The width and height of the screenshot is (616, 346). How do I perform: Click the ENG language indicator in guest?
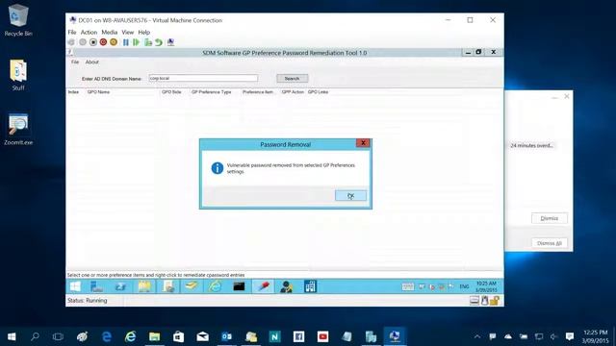[464, 286]
